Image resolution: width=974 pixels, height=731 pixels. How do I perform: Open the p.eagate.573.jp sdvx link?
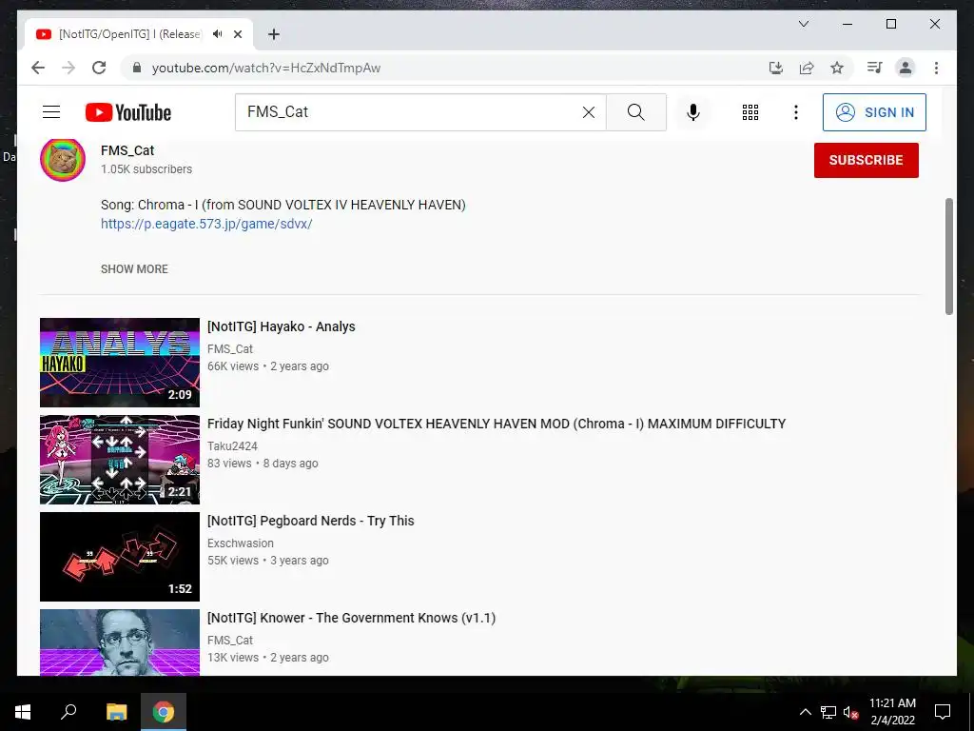pyautogui.click(x=206, y=224)
